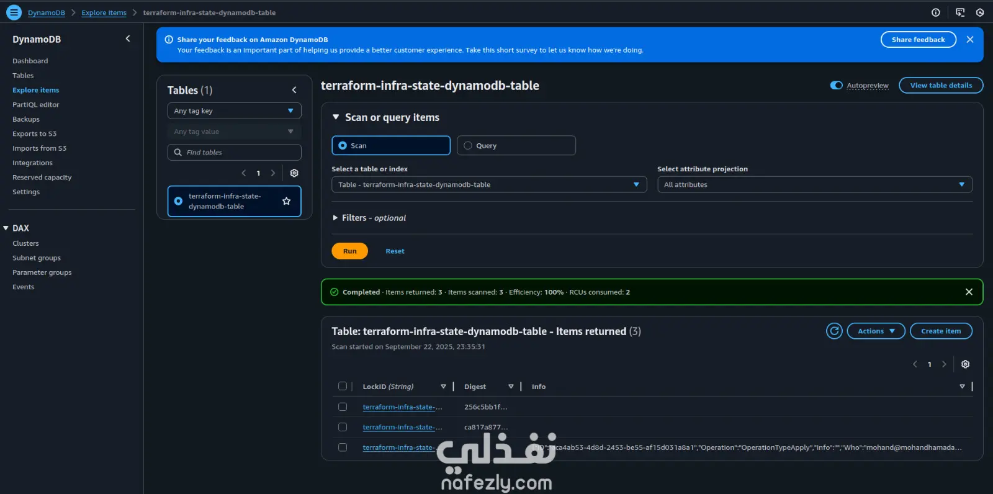Open PartiQL editor page
Image resolution: width=993 pixels, height=494 pixels.
tap(36, 104)
